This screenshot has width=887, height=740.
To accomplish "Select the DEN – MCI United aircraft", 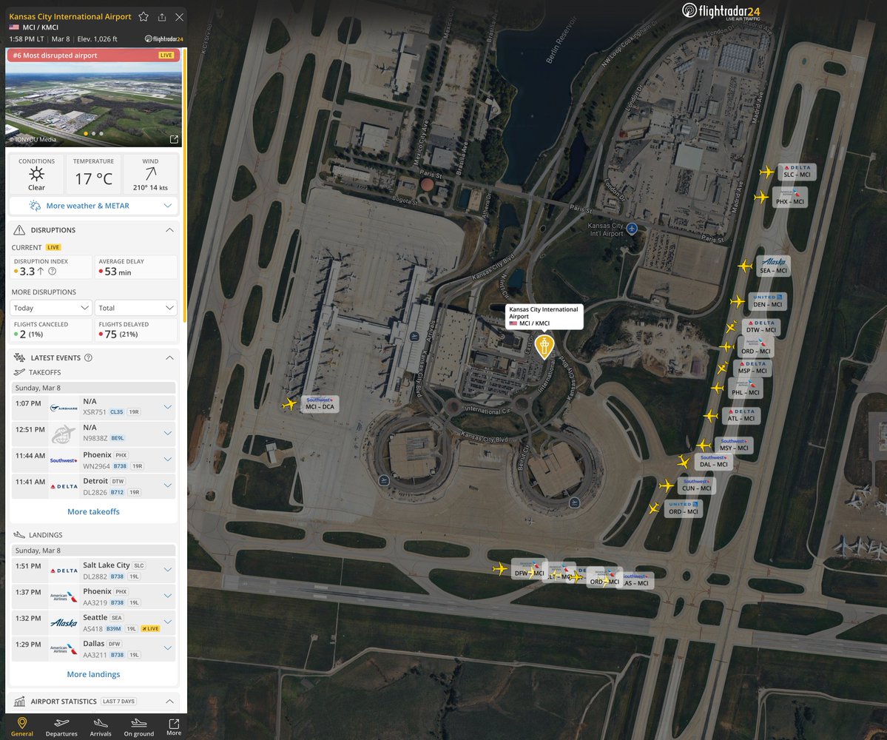I will [737, 301].
